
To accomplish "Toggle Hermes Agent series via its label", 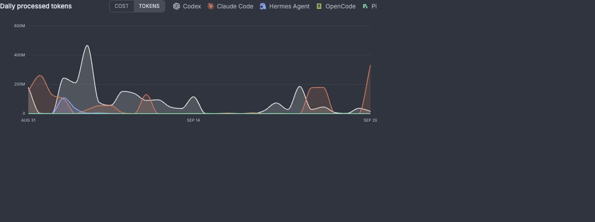I will coord(290,6).
